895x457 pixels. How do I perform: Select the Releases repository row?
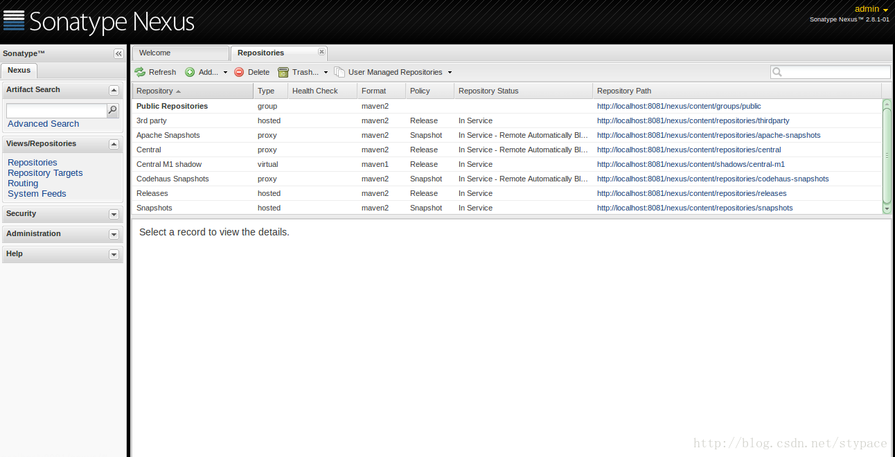pyautogui.click(x=507, y=193)
